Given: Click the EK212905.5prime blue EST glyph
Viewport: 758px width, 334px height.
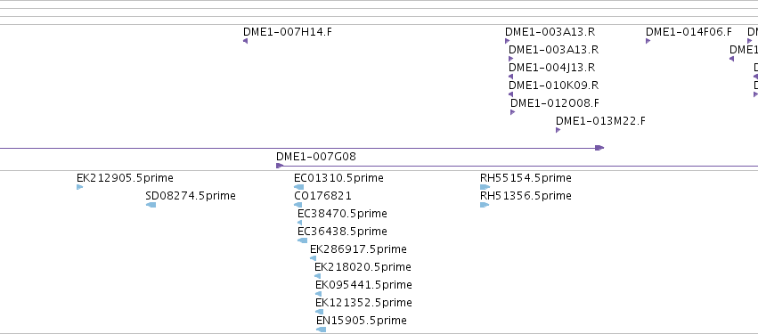Looking at the screenshot, I should pyautogui.click(x=80, y=187).
